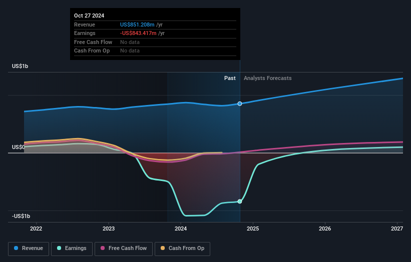
Task: Click the Earnings row label in tooltip
Action: point(85,33)
